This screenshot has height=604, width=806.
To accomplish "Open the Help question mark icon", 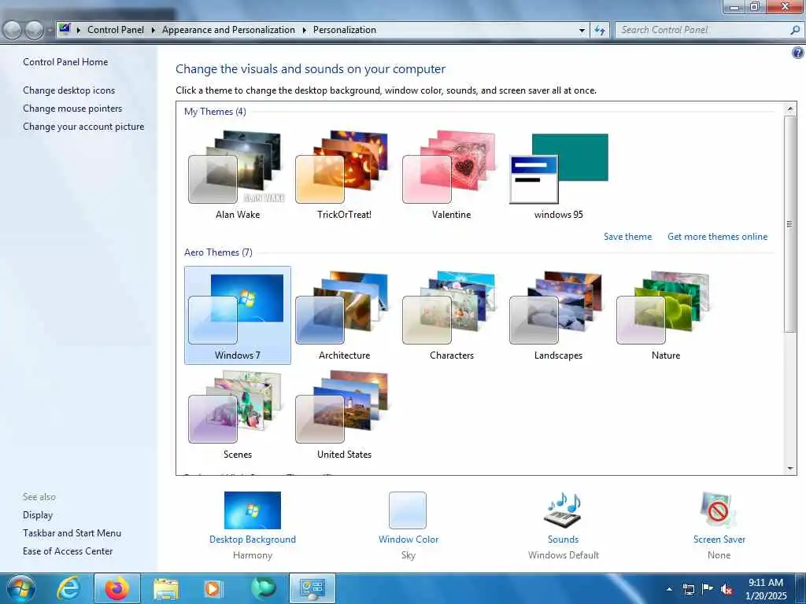I will [798, 53].
